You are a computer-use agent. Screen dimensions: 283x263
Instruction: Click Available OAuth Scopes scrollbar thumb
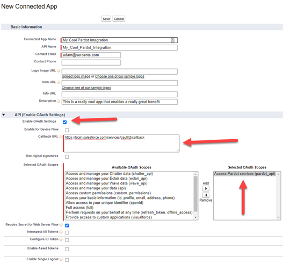pyautogui.click(x=195, y=194)
